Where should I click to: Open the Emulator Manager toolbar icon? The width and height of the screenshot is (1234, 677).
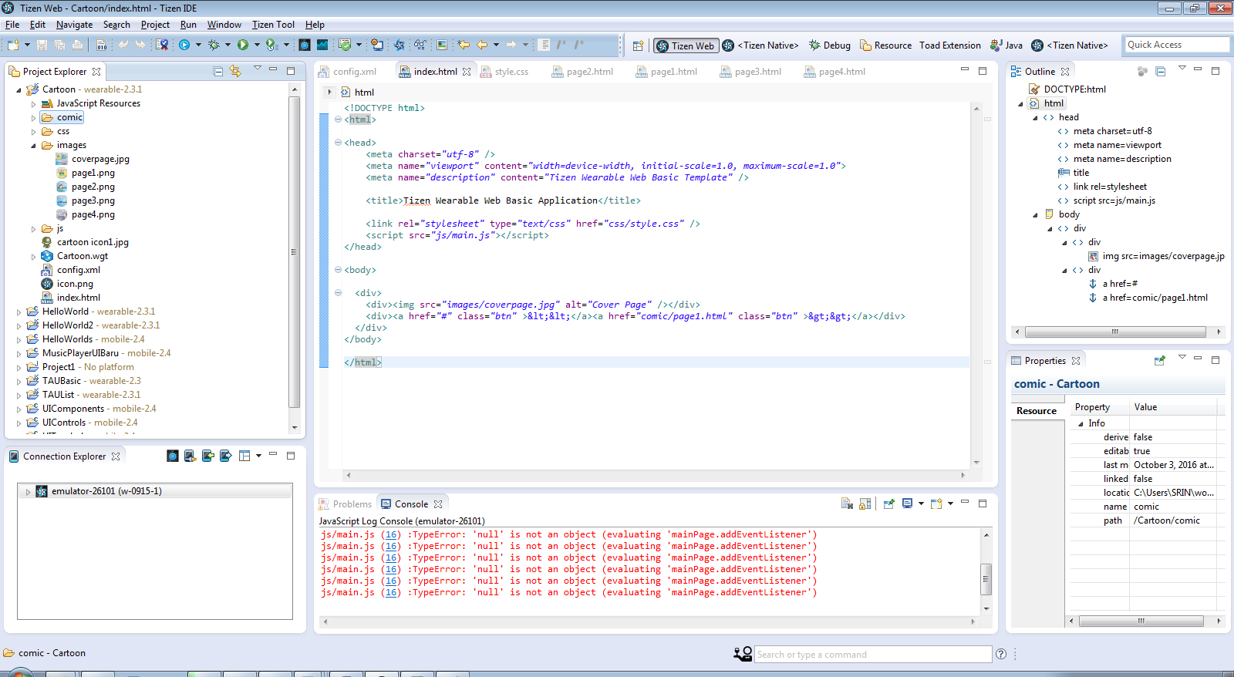click(305, 45)
